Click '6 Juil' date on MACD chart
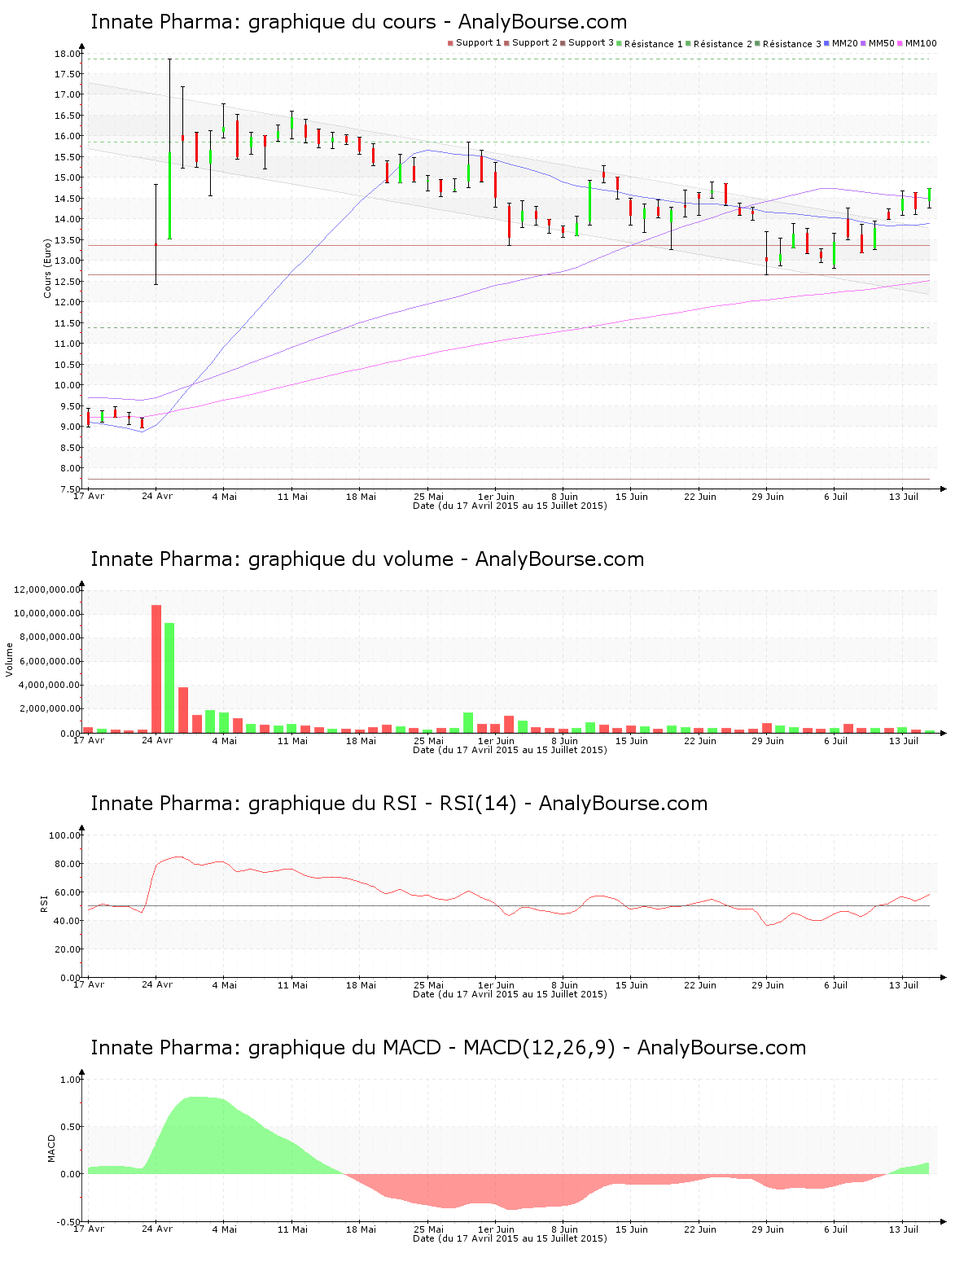The width and height of the screenshot is (977, 1262). [x=835, y=1229]
